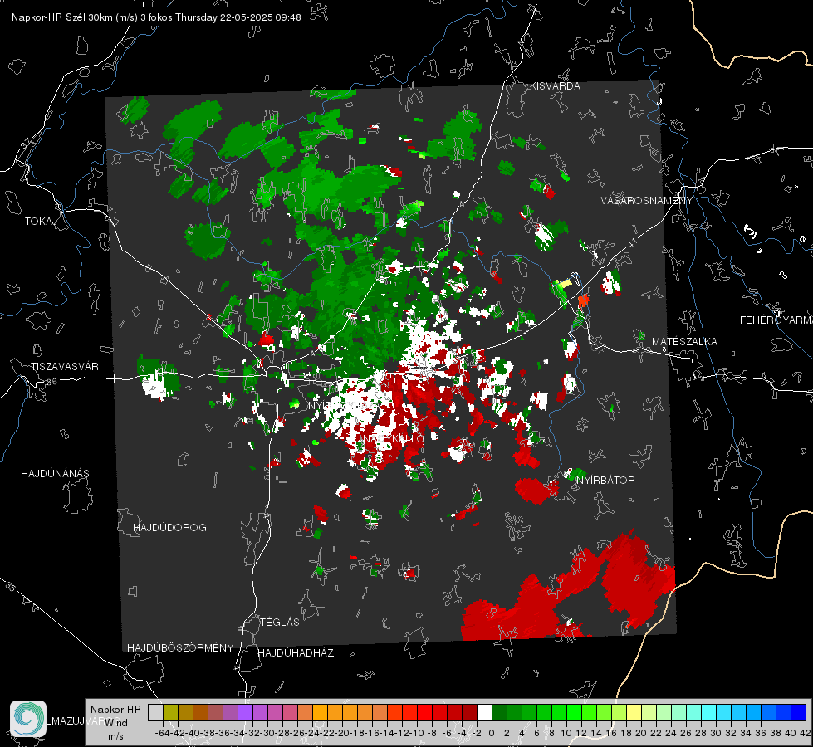The image size is (813, 747).
Task: Click the Wind label in the legend
Action: click(116, 722)
